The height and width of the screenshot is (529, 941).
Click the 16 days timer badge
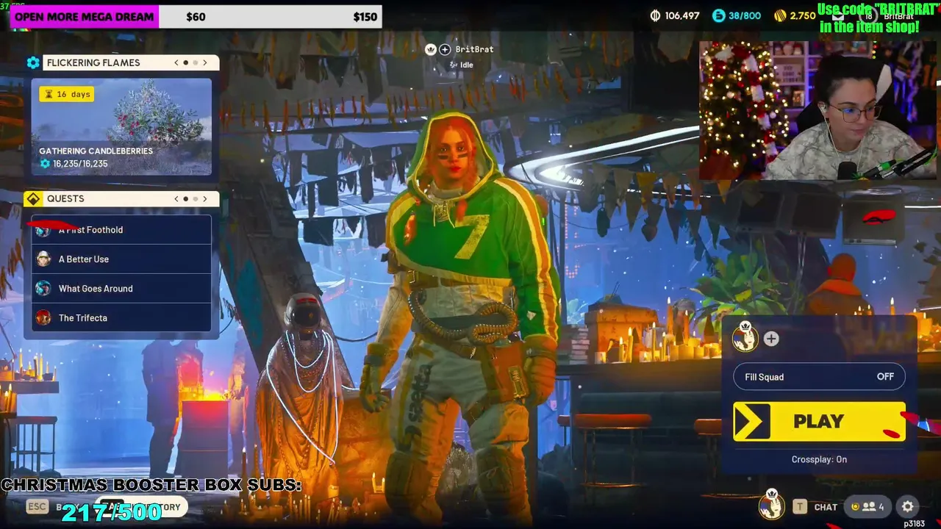point(67,94)
